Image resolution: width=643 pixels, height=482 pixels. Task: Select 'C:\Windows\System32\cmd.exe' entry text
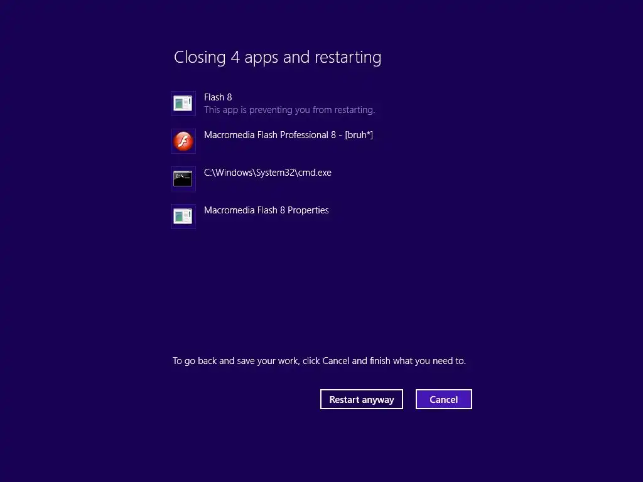click(267, 173)
